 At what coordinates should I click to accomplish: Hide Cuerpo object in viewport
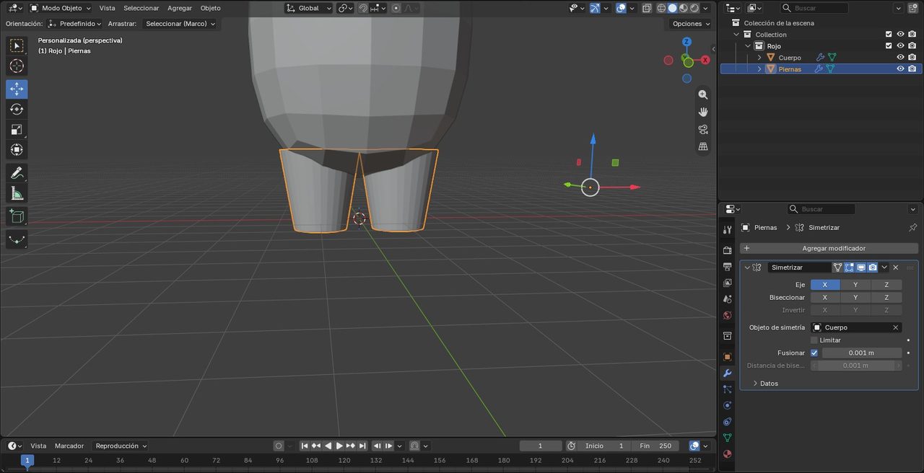900,58
